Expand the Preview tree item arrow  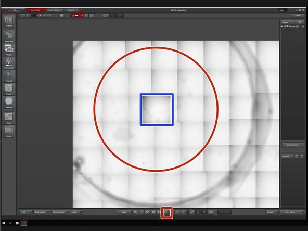(282, 27)
